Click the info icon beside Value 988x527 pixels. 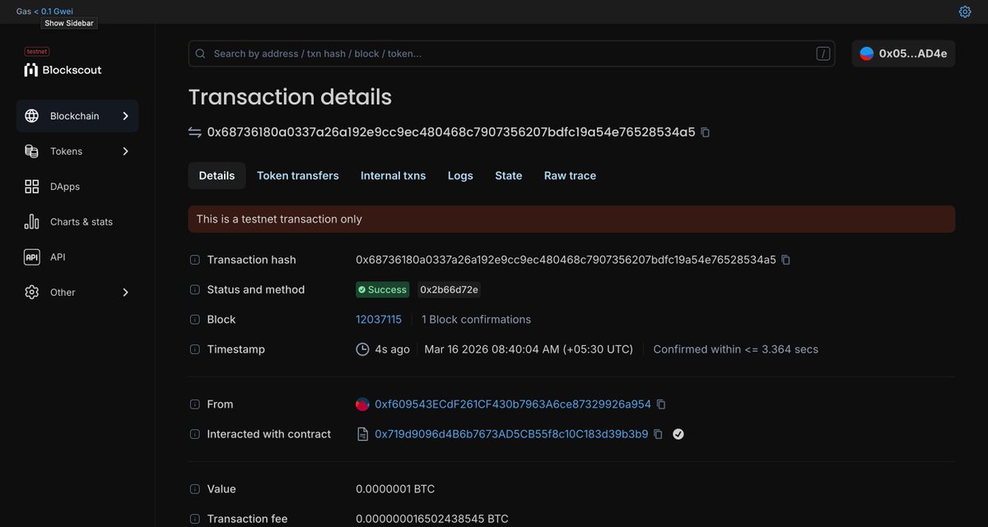(195, 489)
